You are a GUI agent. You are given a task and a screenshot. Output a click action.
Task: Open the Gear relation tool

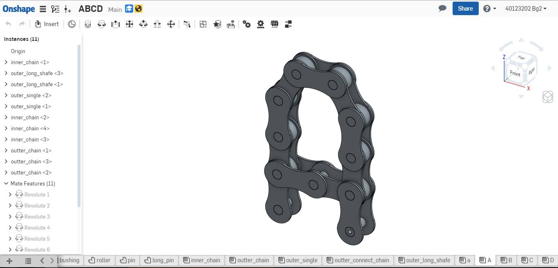[247, 24]
